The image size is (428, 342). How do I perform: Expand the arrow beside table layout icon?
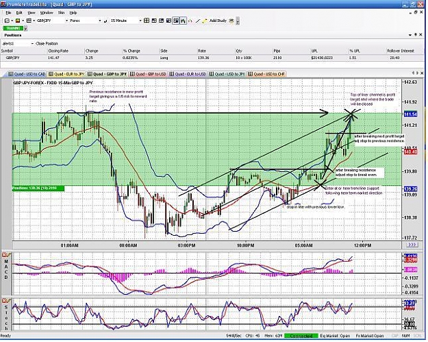34,21
